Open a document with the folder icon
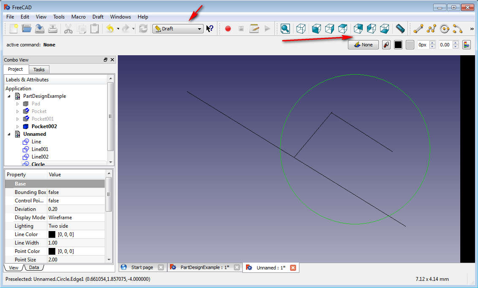Viewport: 478px width, 288px height. coord(27,29)
